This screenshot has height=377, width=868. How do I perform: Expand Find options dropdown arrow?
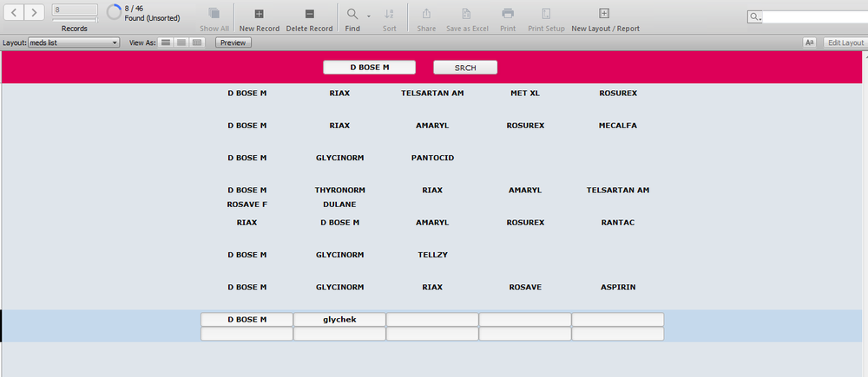[369, 16]
